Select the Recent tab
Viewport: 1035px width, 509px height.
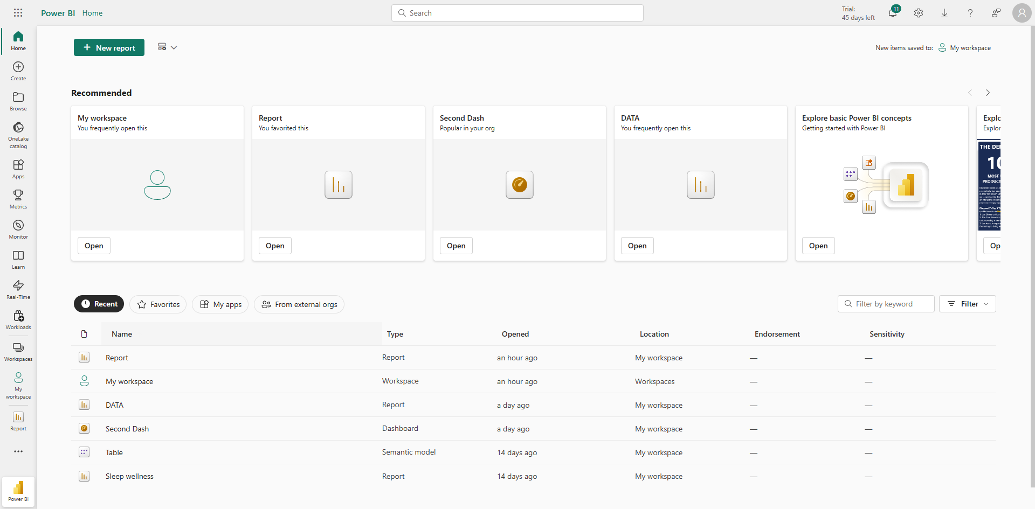click(99, 304)
